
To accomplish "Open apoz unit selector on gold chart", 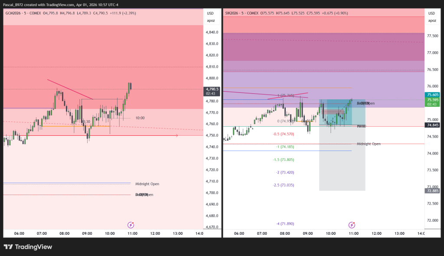I will [211, 20].
